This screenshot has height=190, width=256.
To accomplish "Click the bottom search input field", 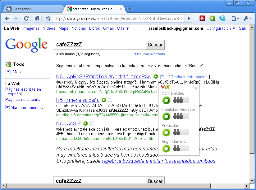I will click(100, 180).
